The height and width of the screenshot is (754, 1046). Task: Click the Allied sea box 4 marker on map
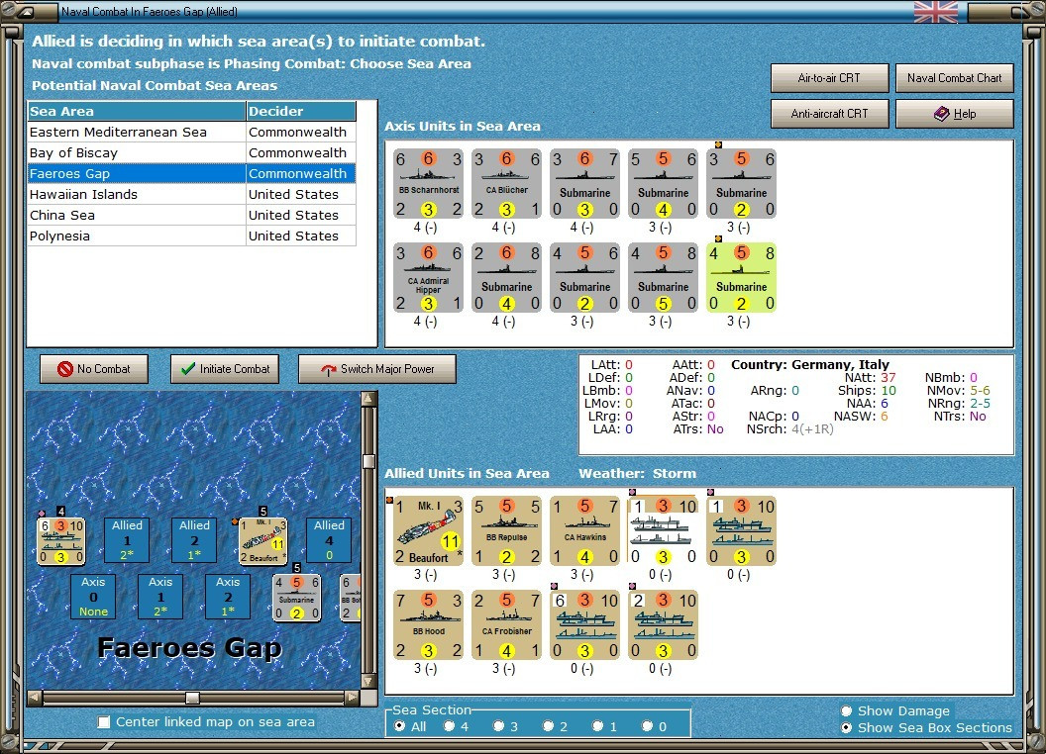tap(329, 540)
